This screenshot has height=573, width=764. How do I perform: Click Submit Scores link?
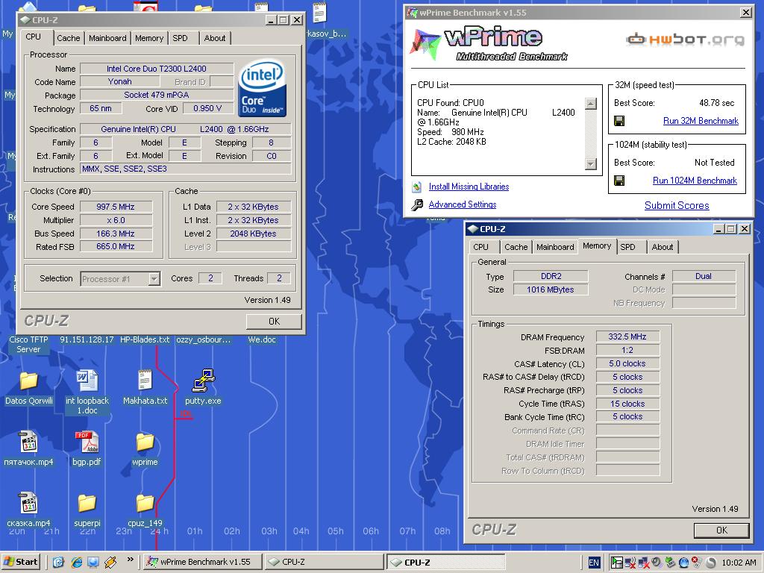(x=677, y=206)
